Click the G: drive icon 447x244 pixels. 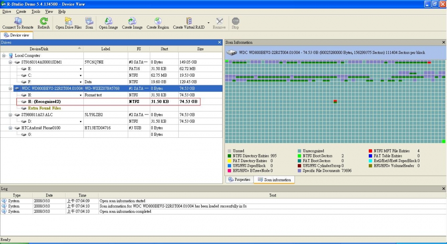tap(24, 135)
